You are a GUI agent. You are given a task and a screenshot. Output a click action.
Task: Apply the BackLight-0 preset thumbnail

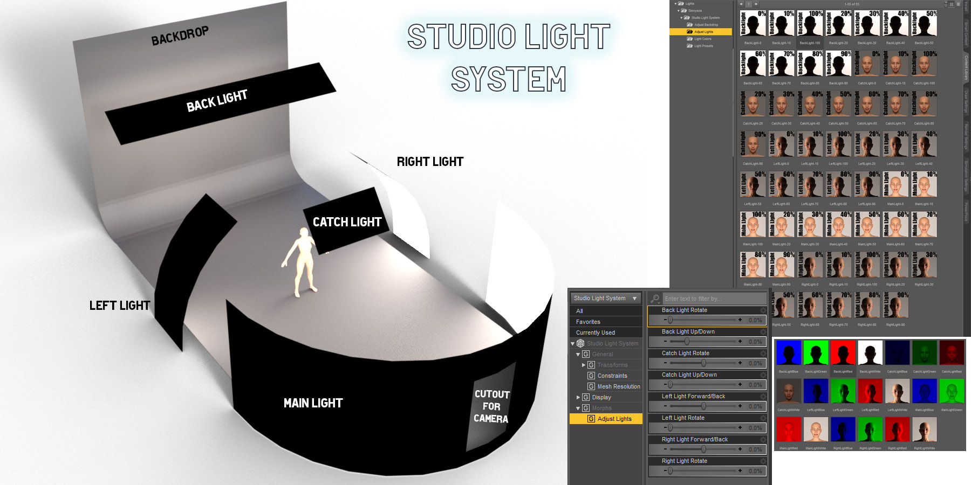(753, 24)
